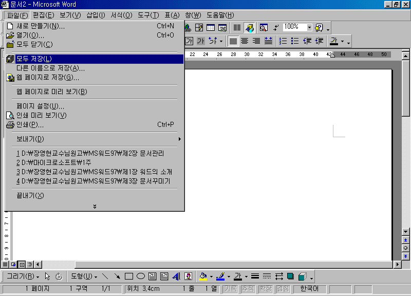This screenshot has height=296, width=411.
Task: Select the Oval drawing tool
Action: [141, 276]
